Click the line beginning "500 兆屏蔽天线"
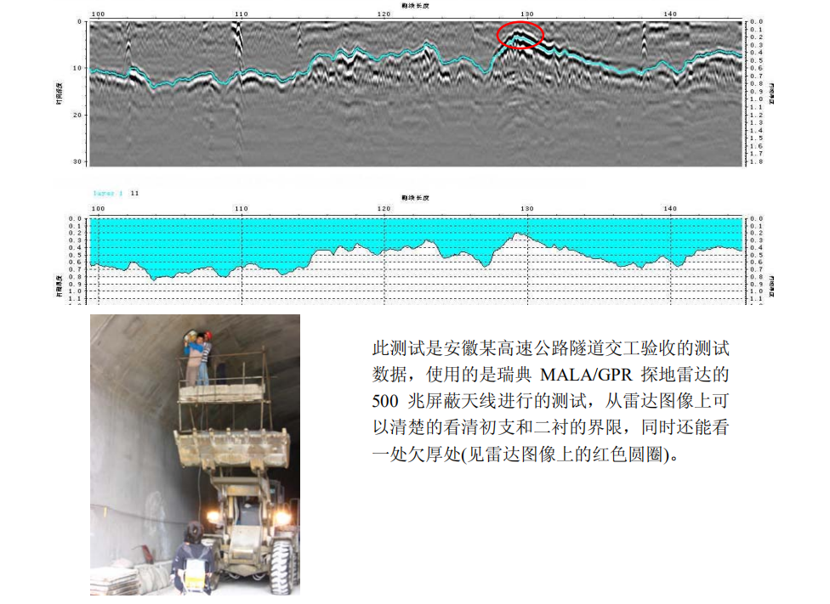The image size is (830, 604). coord(550,401)
